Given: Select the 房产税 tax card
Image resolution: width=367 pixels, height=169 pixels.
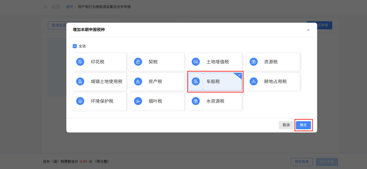Looking at the screenshot, I should point(157,81).
